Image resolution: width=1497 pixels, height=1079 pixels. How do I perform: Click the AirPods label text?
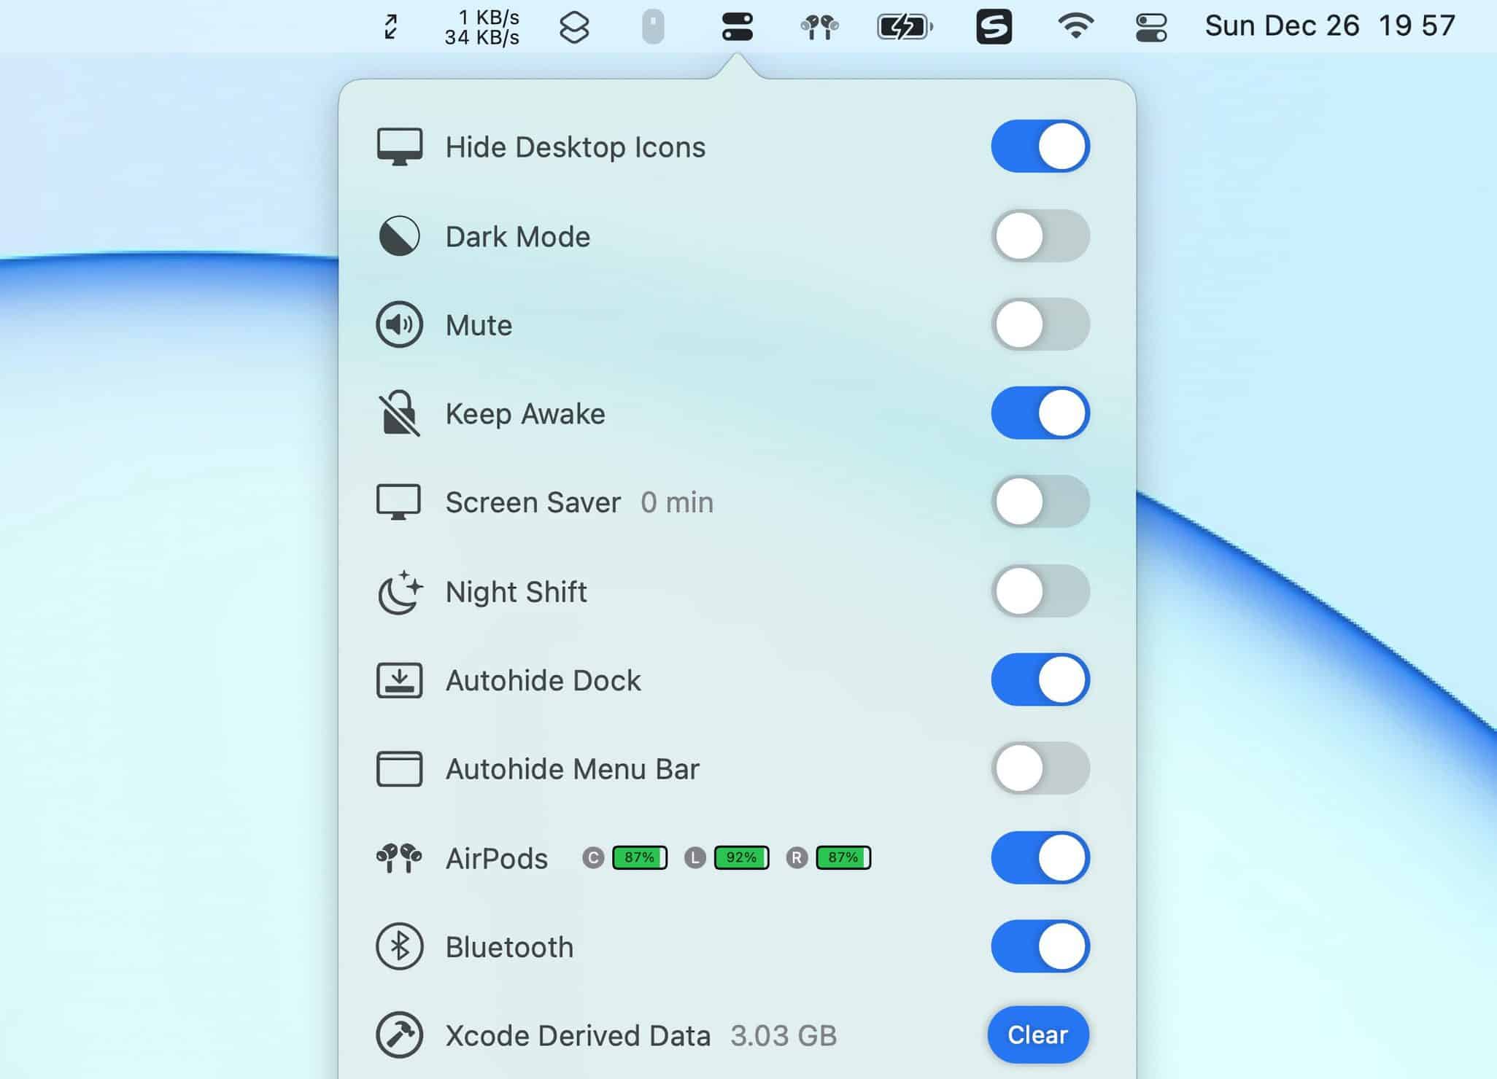(497, 858)
